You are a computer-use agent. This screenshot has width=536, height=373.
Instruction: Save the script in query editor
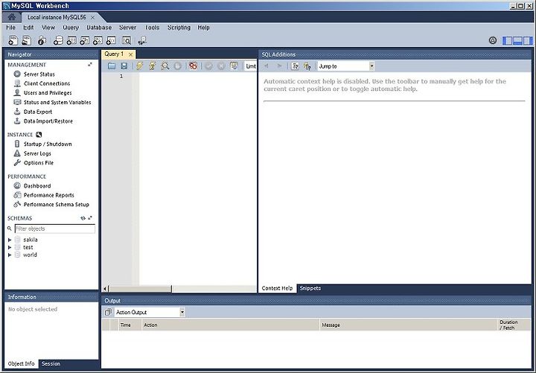point(124,66)
